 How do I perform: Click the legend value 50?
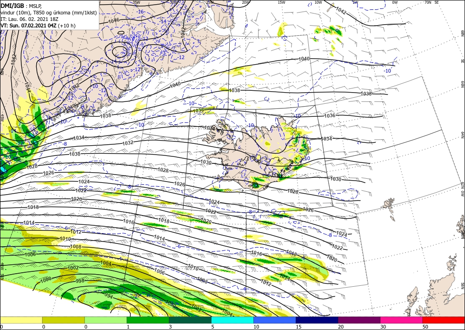coord(425,327)
